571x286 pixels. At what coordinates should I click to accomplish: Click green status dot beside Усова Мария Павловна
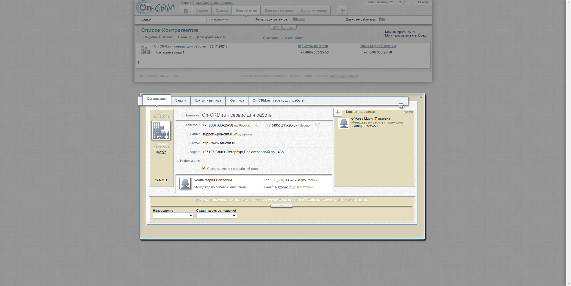353,118
